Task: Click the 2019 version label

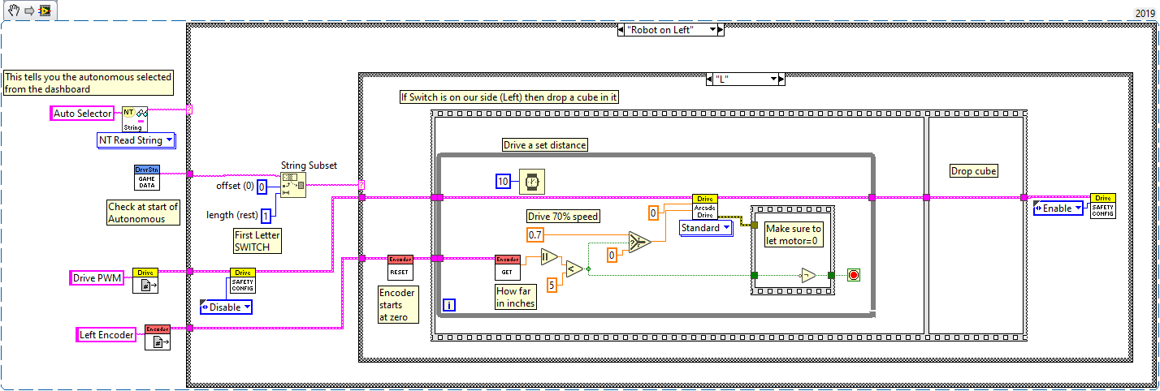Action: tap(1145, 15)
